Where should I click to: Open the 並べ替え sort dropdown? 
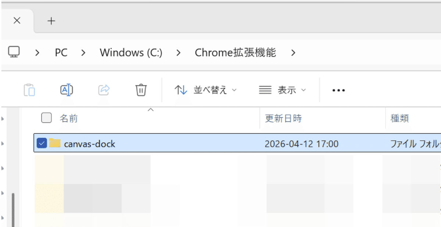pos(205,90)
